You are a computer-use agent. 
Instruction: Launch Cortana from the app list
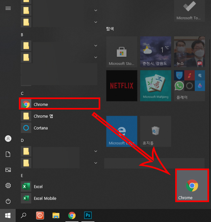(60, 128)
